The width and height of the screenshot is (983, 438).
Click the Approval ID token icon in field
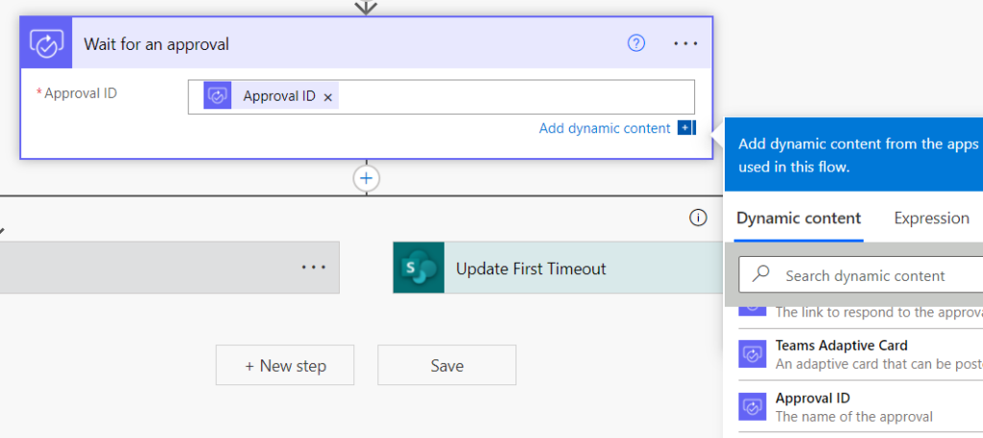(218, 96)
